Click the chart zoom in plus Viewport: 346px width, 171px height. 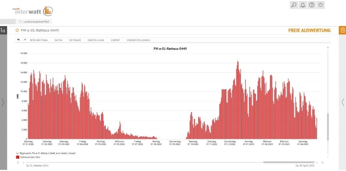click(328, 48)
